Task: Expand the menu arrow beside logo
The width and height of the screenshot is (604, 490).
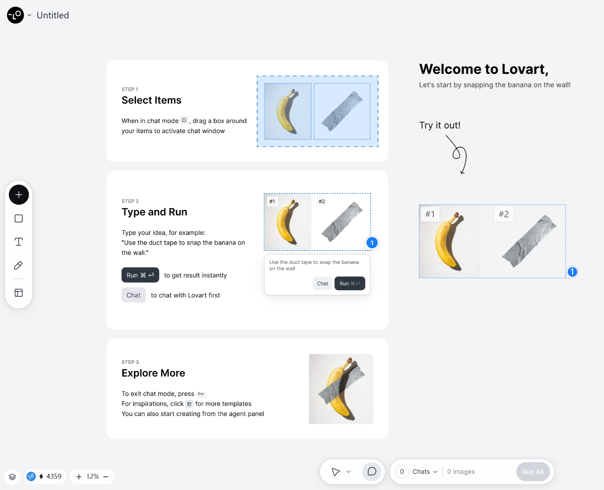Action: tap(30, 15)
